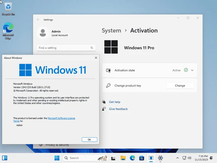Viewport: 217px width, 163px height.
Task: Click the volume icon in the system tray
Action: (x=190, y=158)
